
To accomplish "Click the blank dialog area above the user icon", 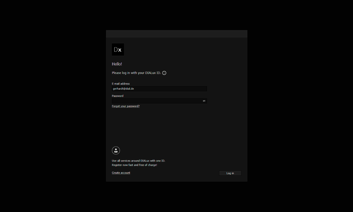I will coord(176,127).
